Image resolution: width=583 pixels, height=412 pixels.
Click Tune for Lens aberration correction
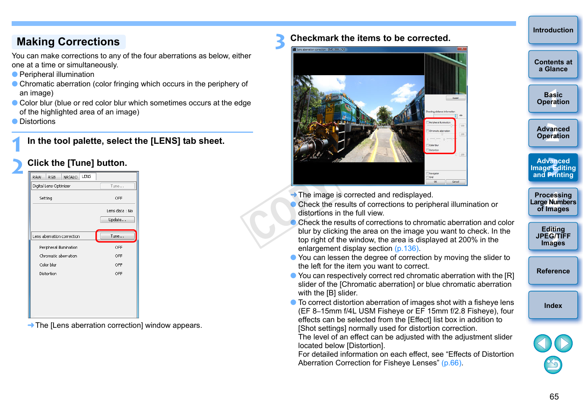click(117, 236)
